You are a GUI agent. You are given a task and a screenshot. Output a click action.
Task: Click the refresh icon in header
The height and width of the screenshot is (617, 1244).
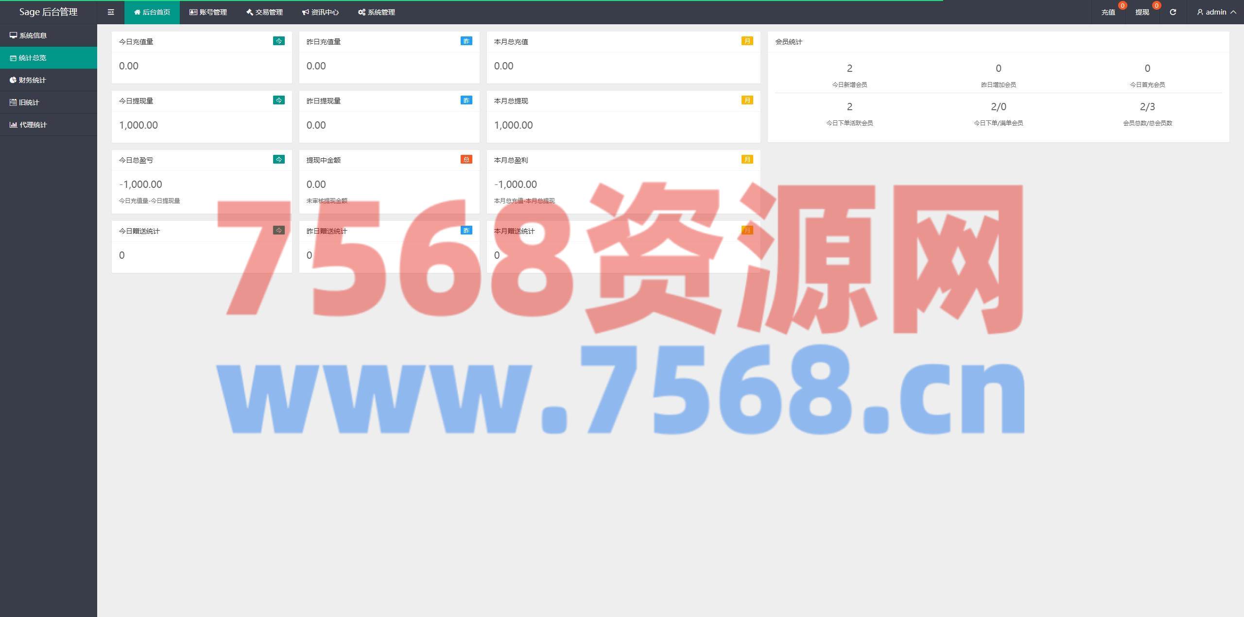[x=1173, y=12]
